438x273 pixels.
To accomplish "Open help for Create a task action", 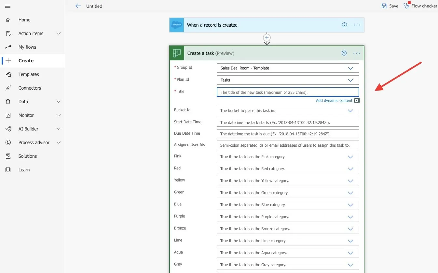I will [344, 53].
